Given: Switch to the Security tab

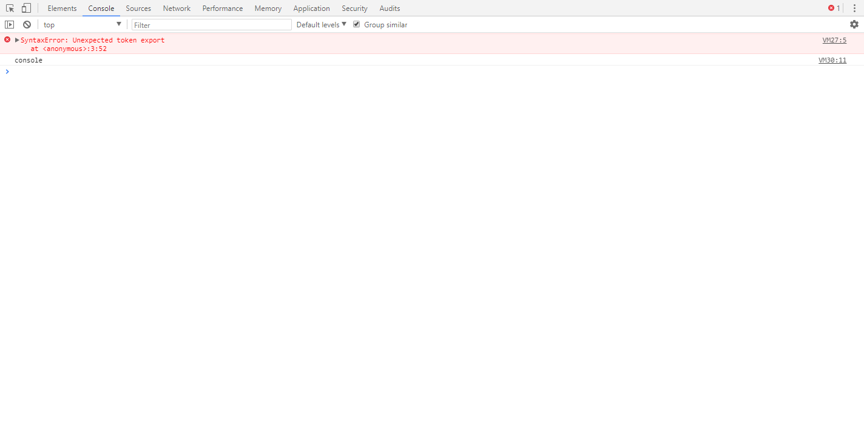Looking at the screenshot, I should 354,8.
